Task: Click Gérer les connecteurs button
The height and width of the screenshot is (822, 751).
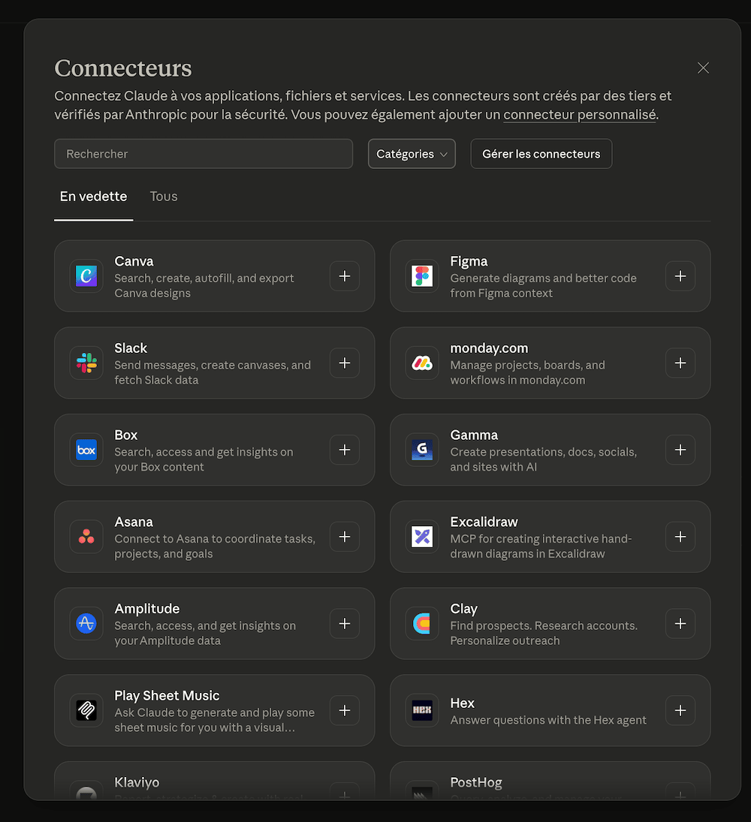Action: [x=541, y=154]
